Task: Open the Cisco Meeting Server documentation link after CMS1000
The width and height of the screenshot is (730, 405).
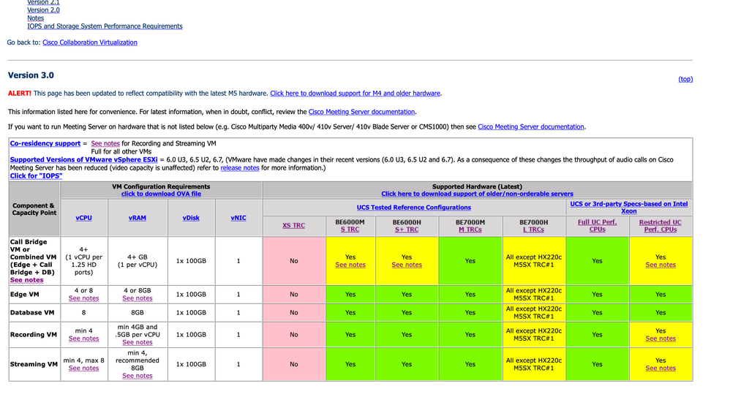Action: 531,126
